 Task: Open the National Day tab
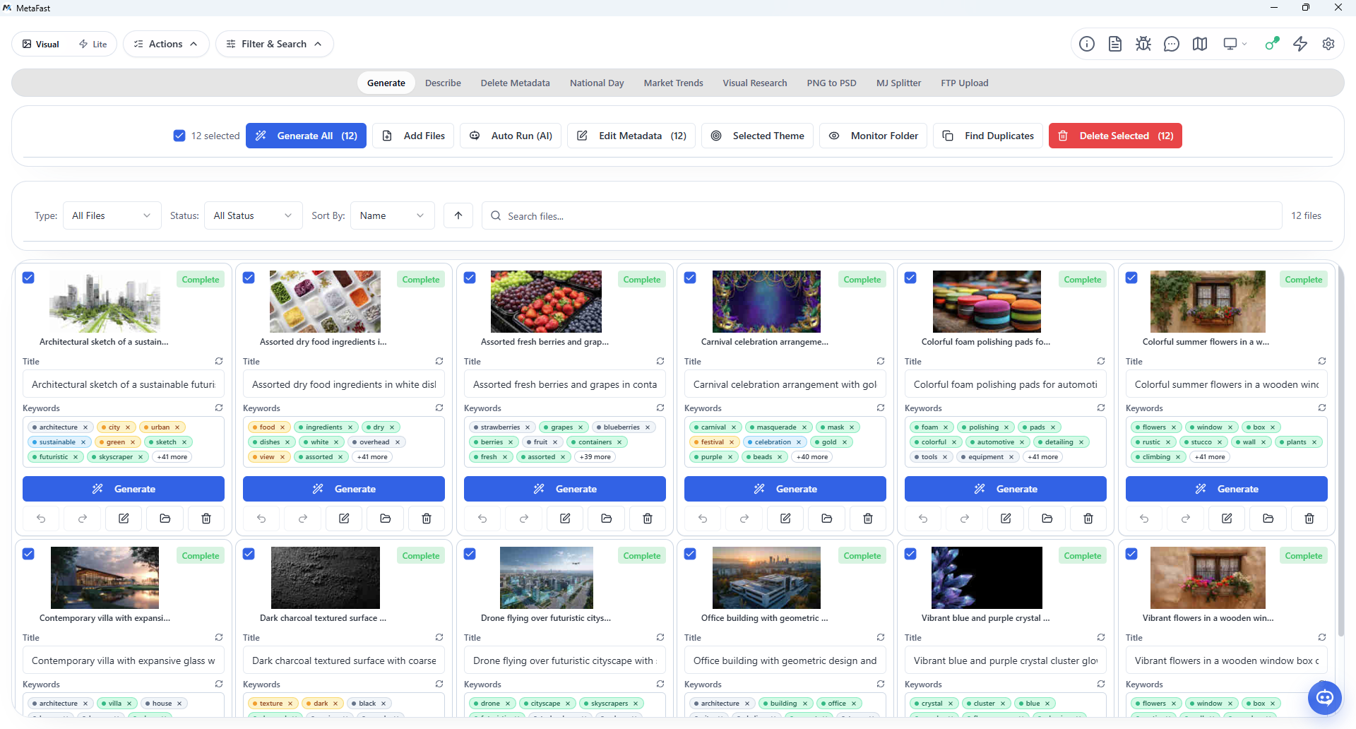[x=597, y=83]
